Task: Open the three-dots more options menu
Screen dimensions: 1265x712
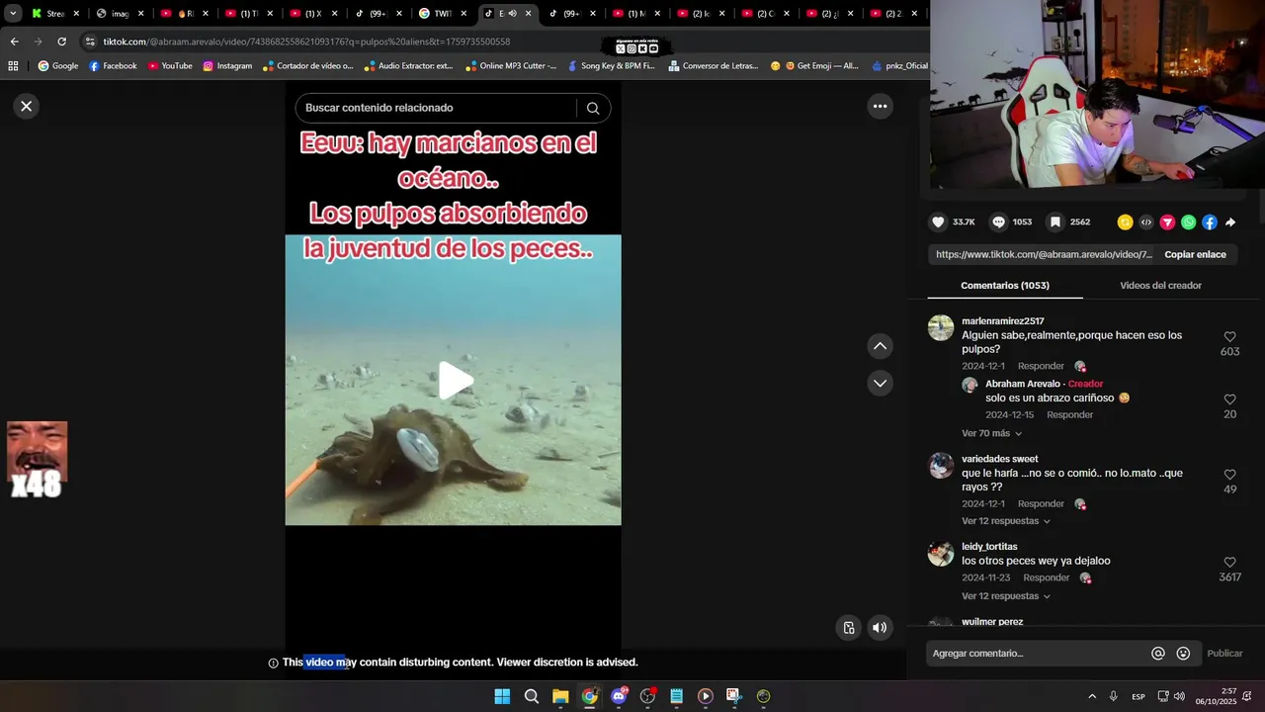Action: [x=880, y=106]
